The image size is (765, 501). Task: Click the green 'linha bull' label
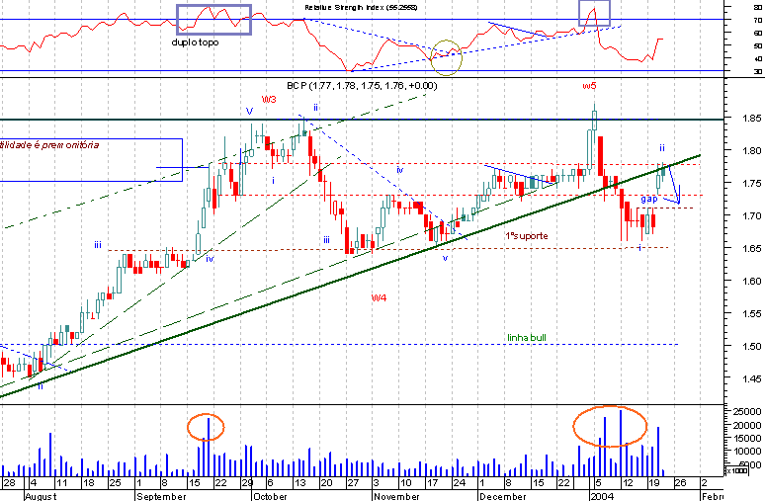[x=527, y=338]
